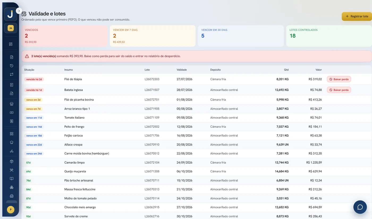The image size is (372, 219).
Task: Click the J app logo in sidebar
Action: (11, 14)
